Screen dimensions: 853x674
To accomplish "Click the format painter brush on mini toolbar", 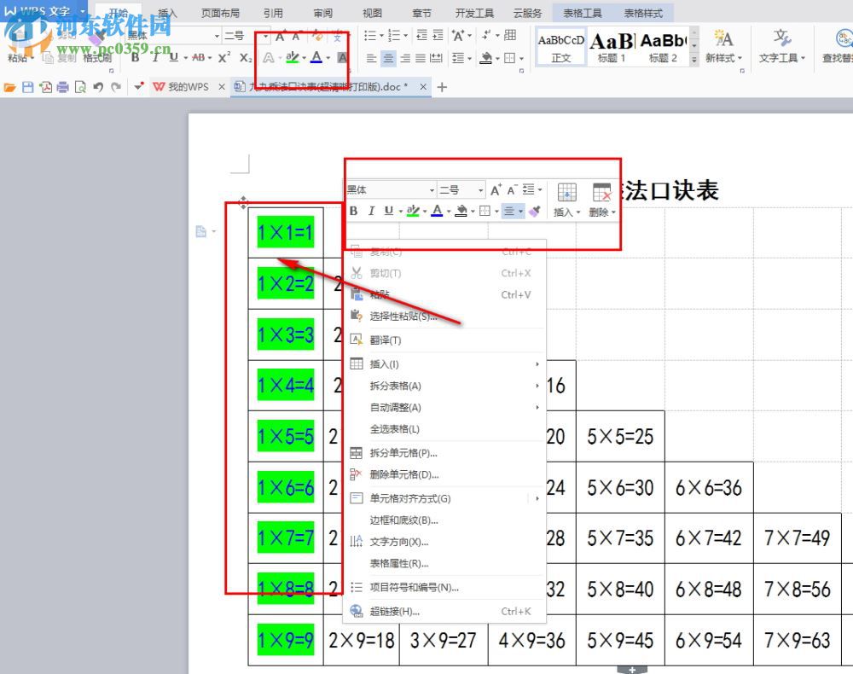I will (x=534, y=211).
